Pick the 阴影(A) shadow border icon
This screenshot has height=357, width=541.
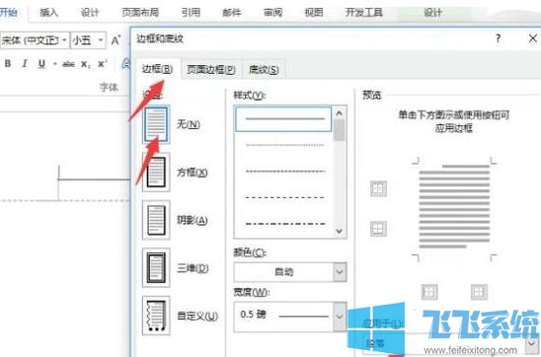[x=156, y=220]
